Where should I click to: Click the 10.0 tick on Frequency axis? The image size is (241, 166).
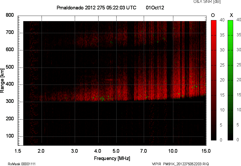173,151
